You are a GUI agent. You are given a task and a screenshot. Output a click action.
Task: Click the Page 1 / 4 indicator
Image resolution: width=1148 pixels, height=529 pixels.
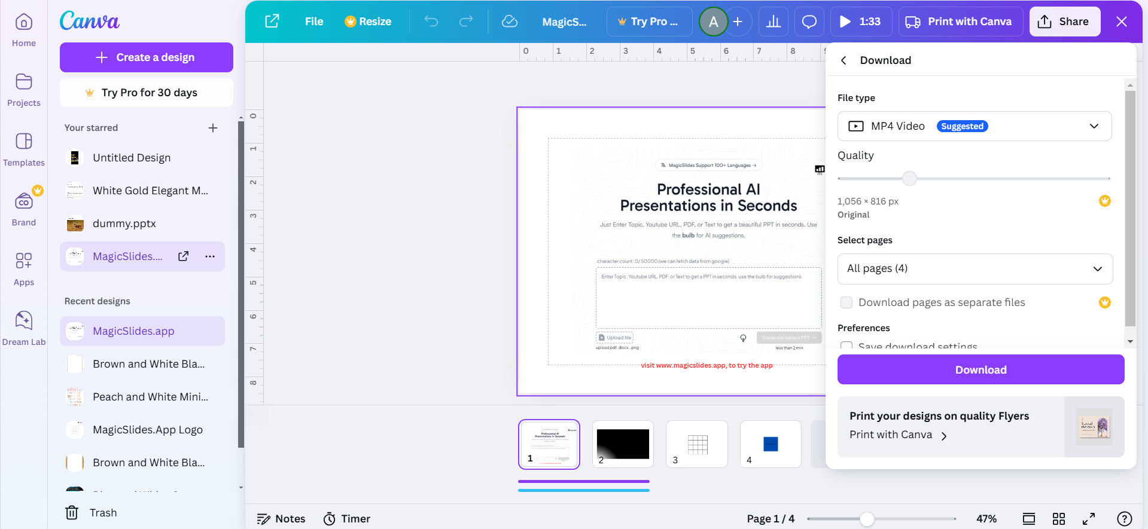point(771,519)
